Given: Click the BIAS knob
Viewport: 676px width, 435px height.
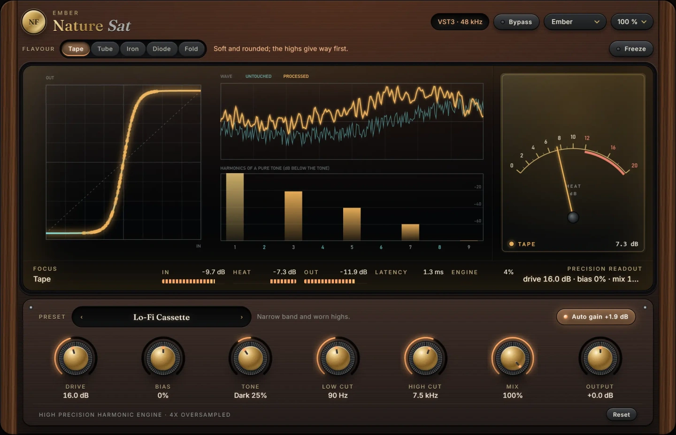Looking at the screenshot, I should (x=163, y=358).
